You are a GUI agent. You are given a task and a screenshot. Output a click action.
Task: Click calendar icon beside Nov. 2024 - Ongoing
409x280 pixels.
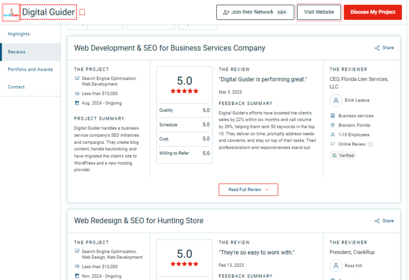[77, 276]
